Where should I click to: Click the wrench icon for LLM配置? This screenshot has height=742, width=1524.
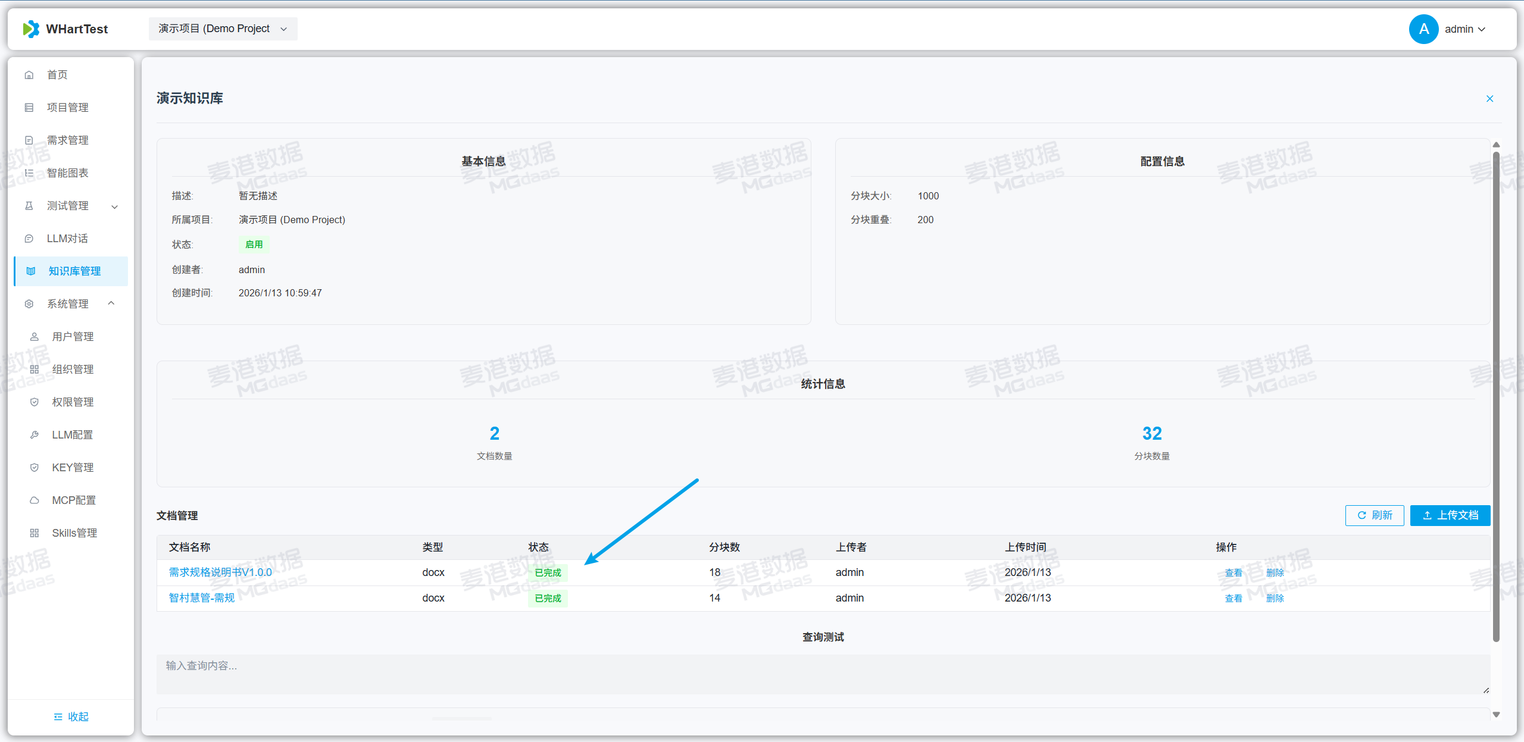coord(35,435)
